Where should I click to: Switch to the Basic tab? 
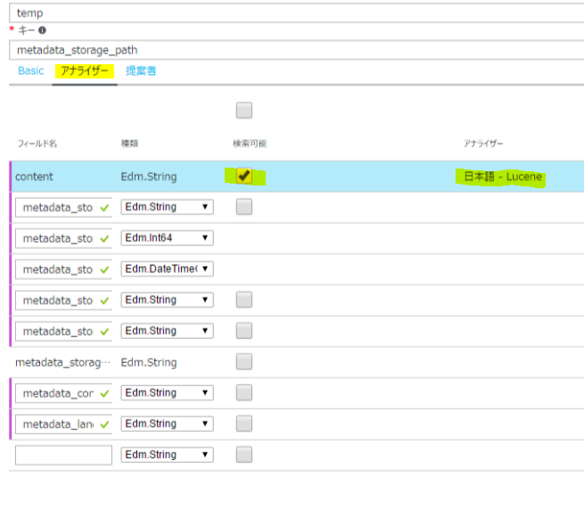click(x=31, y=70)
